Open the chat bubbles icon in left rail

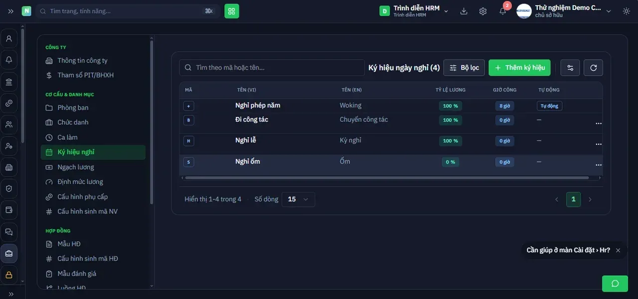pos(9,232)
